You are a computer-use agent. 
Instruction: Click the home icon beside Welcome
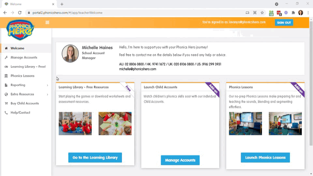click(6, 48)
